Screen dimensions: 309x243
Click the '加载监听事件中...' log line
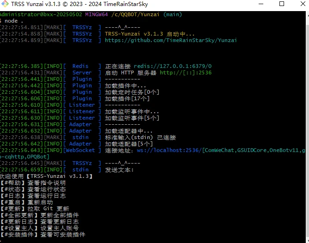pos(132,111)
